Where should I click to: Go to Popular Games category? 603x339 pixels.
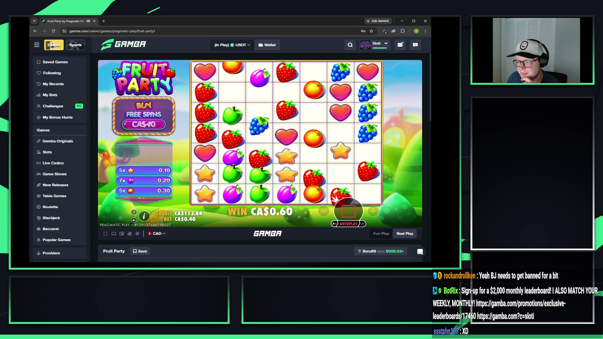(60, 240)
